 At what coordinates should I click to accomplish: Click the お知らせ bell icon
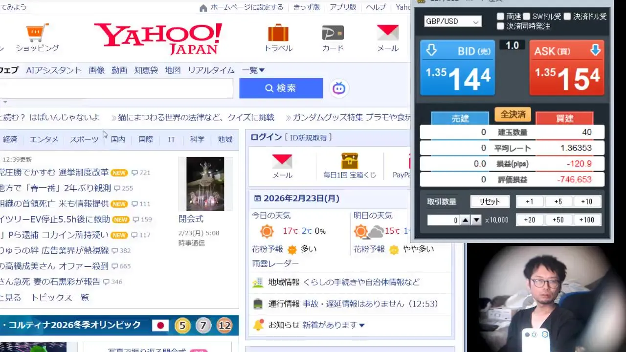258,325
